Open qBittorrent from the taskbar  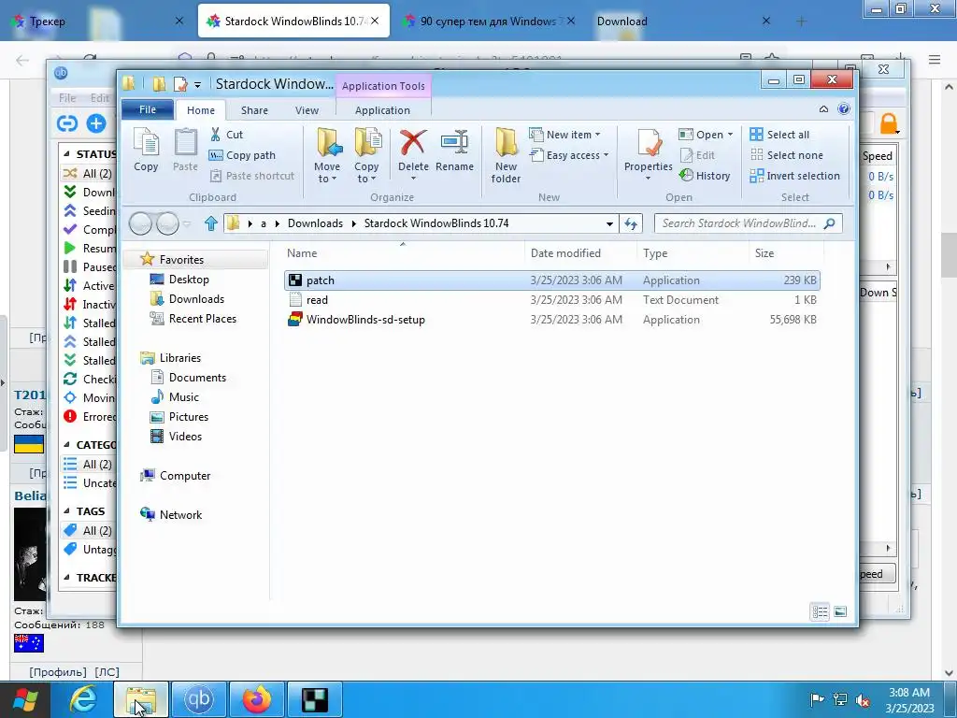(199, 699)
